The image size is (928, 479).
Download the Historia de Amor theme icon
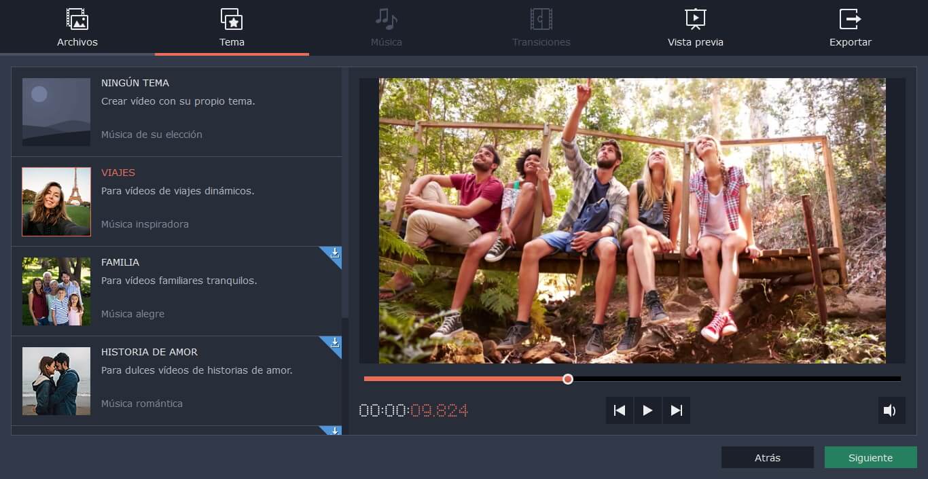click(x=334, y=343)
